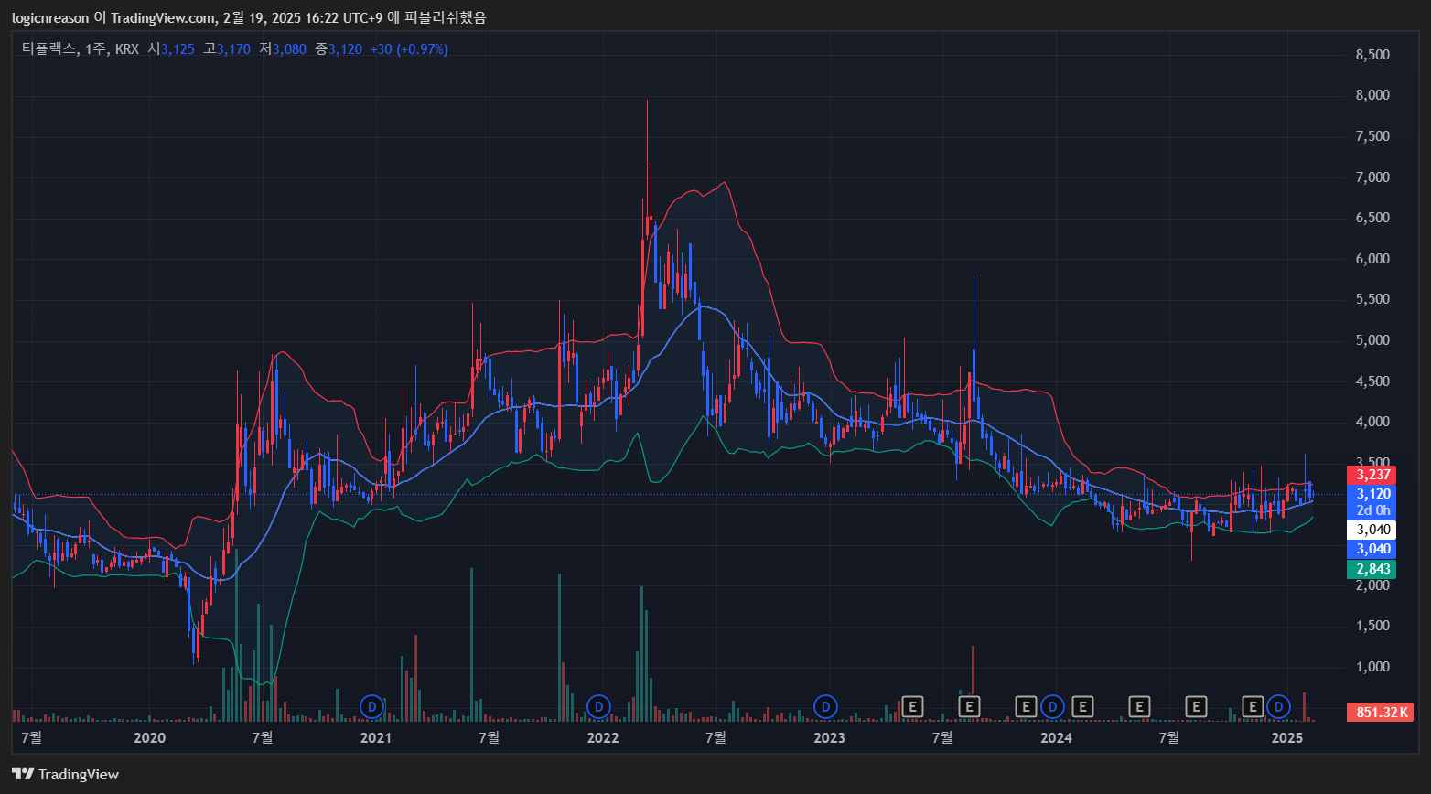This screenshot has width=1431, height=794.
Task: Click the 2021 time axis label
Action: [375, 737]
